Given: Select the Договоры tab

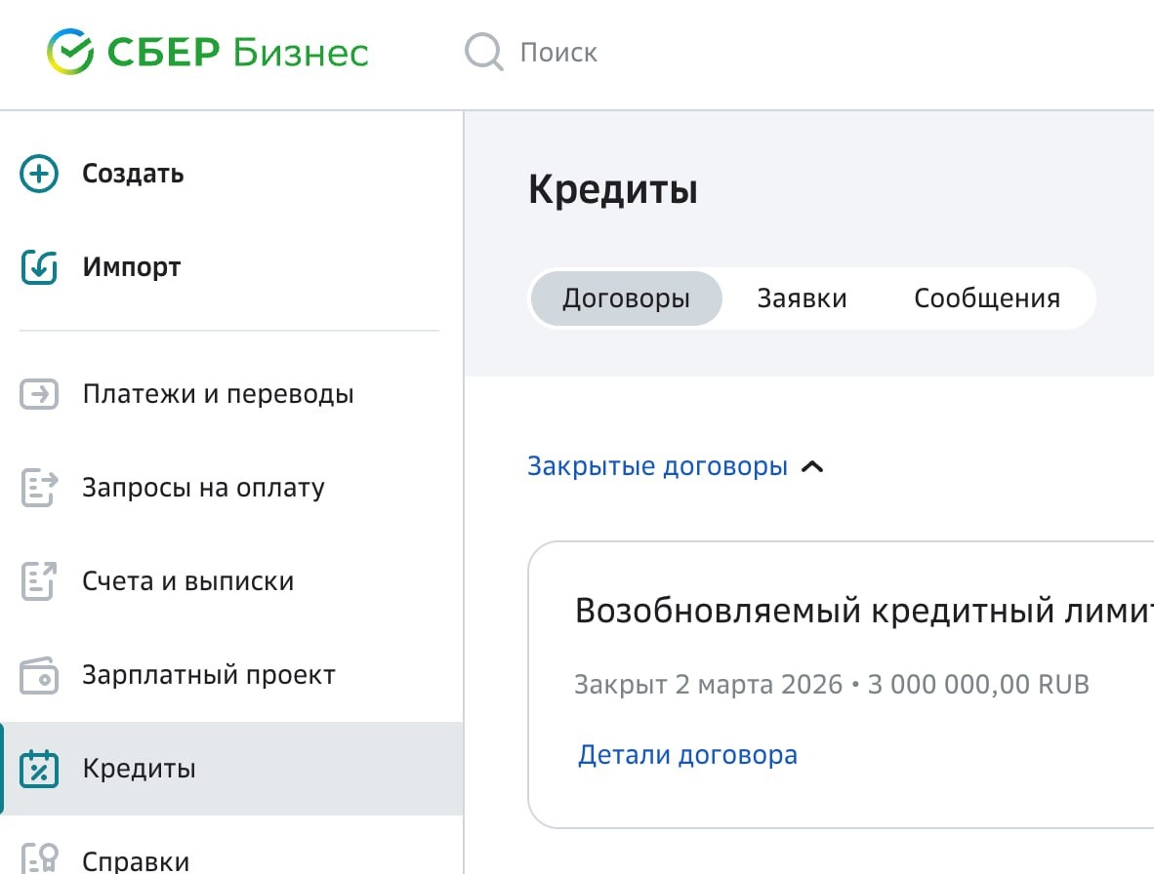Looking at the screenshot, I should pos(626,298).
